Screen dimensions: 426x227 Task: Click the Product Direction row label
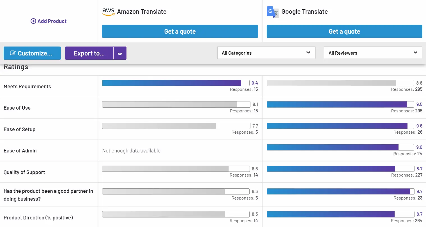pyautogui.click(x=38, y=218)
